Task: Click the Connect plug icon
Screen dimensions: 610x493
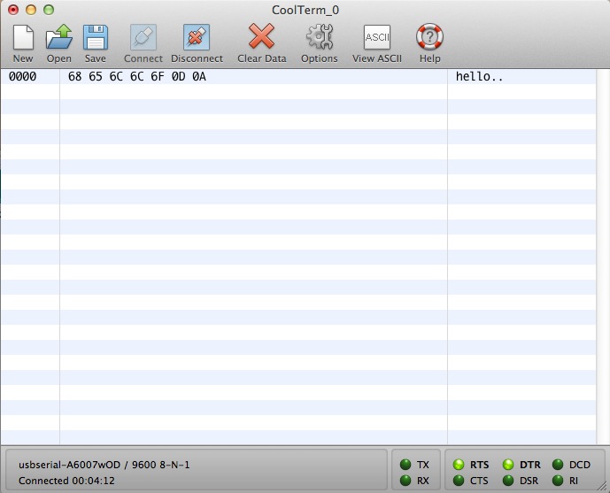Action: tap(143, 38)
